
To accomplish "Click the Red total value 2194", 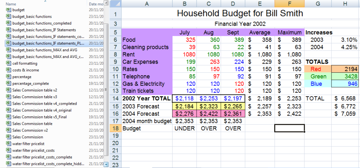I will [x=346, y=69].
